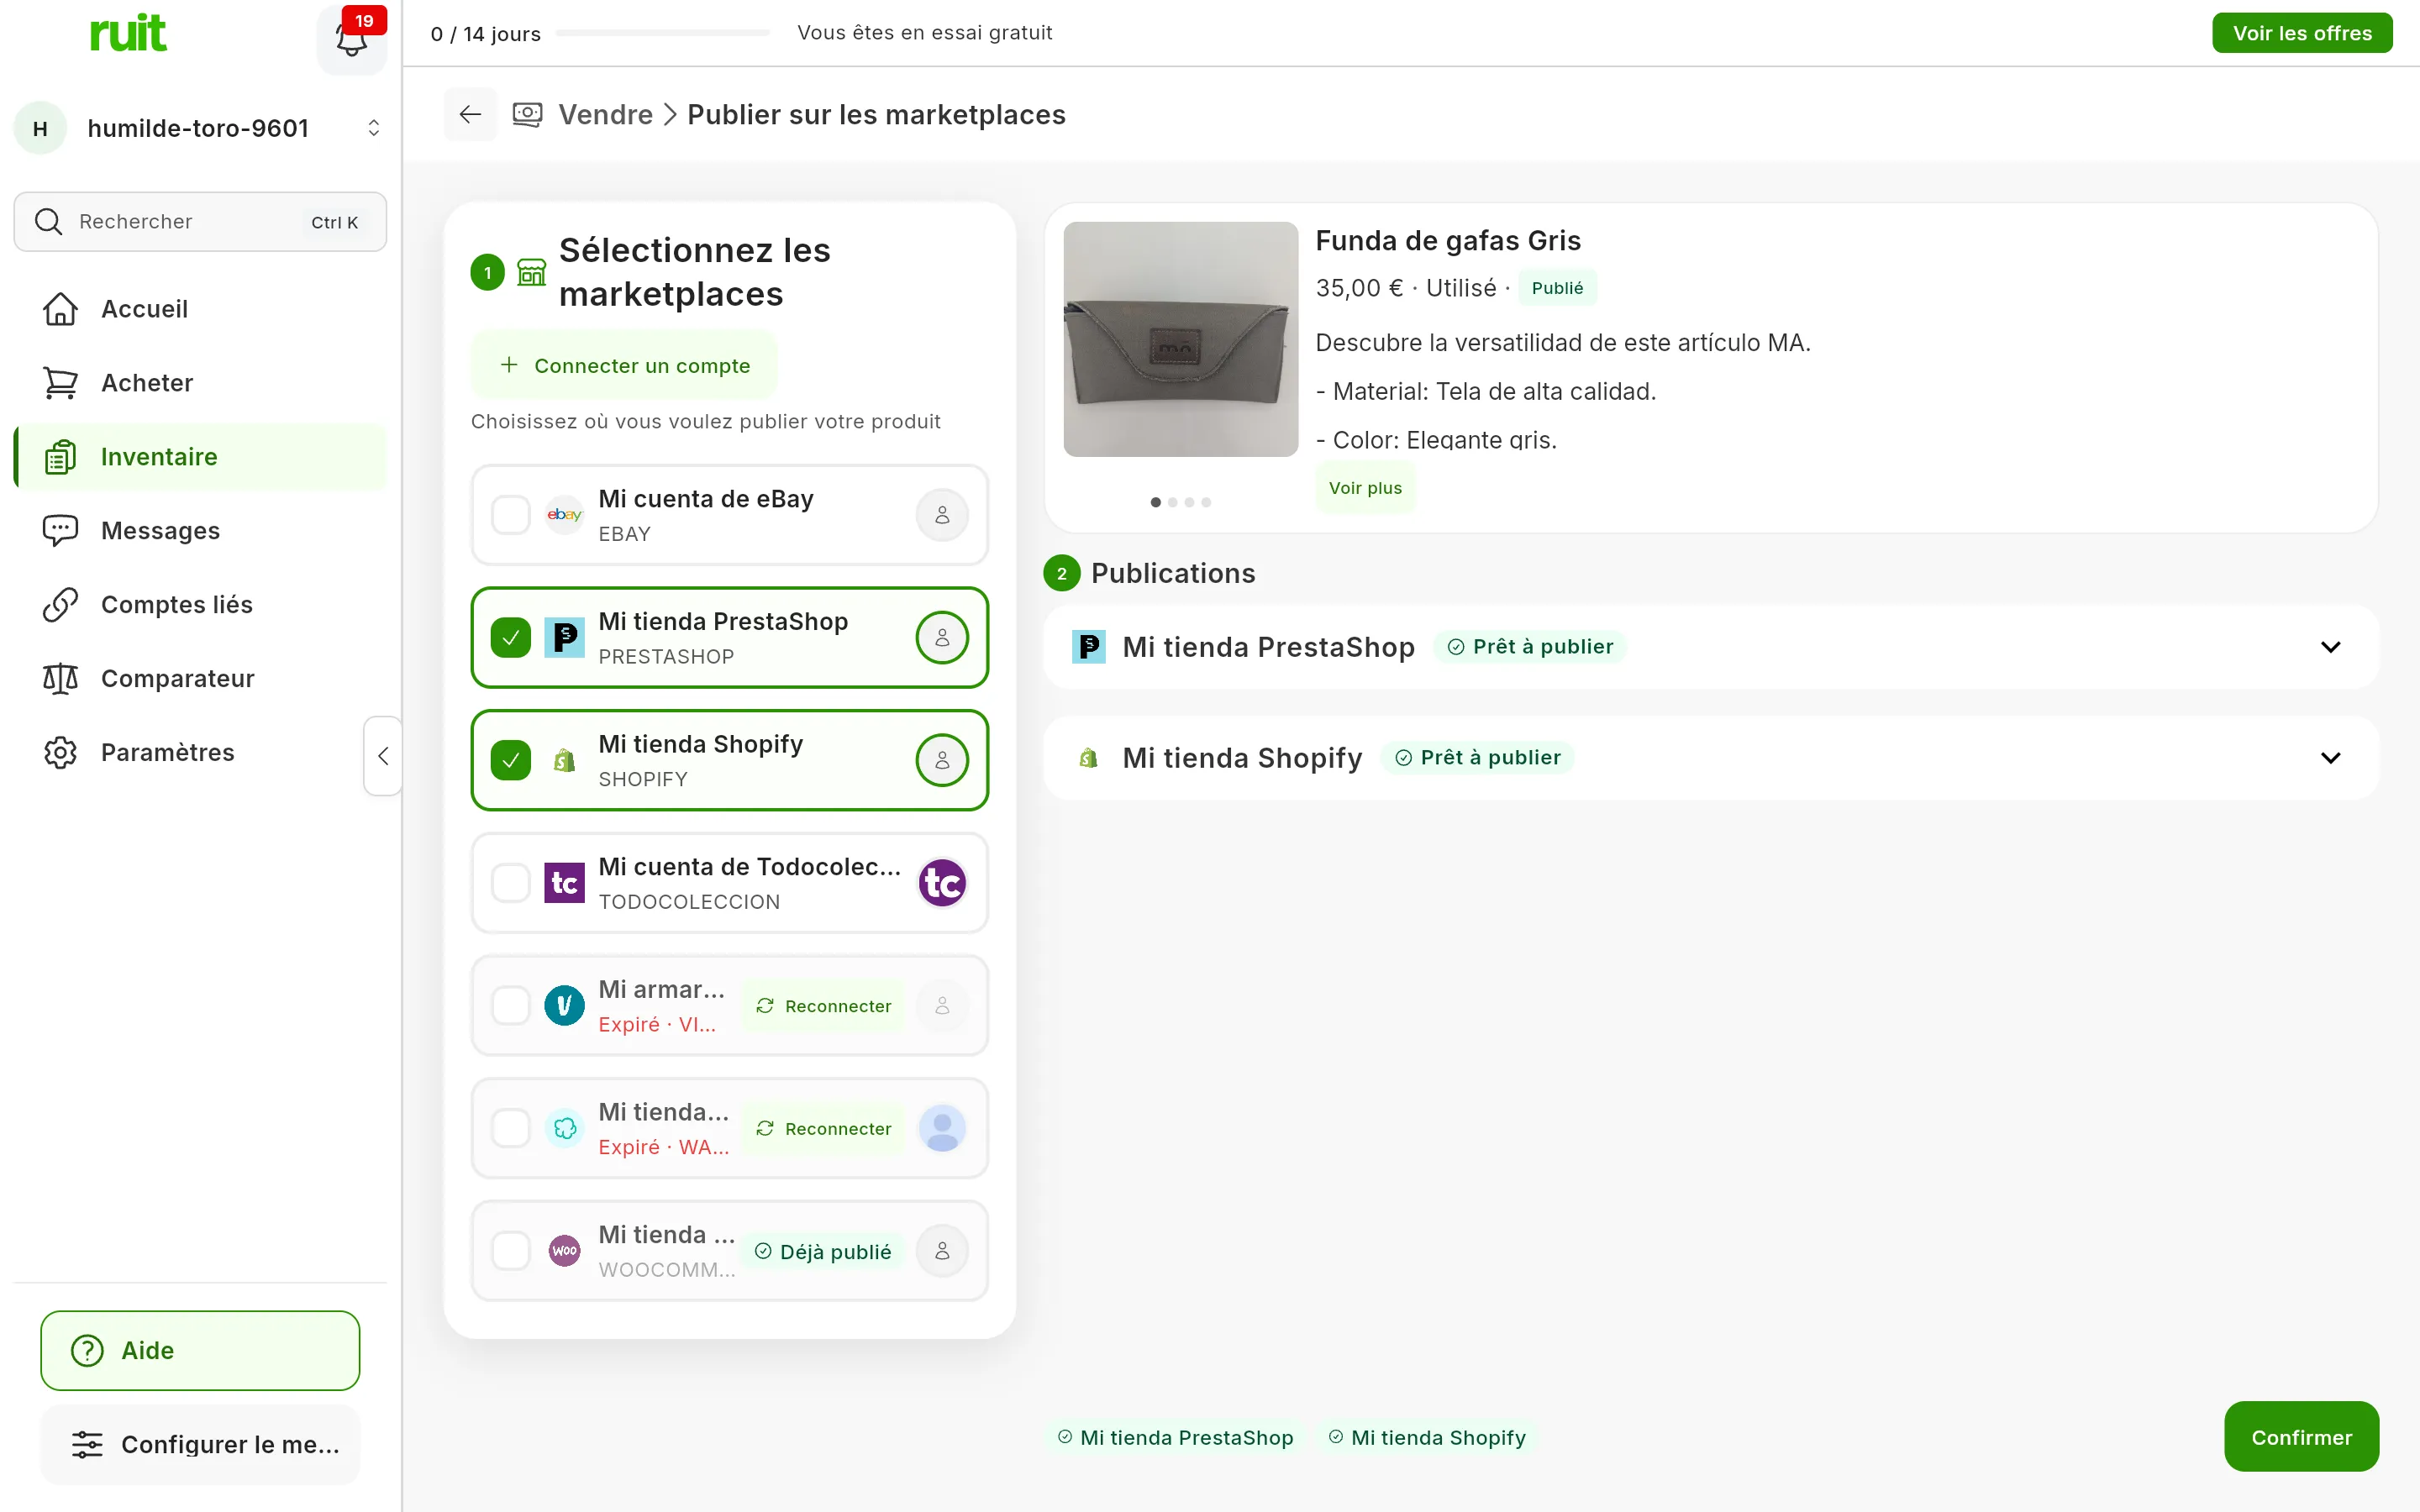Select the second image carousel dot

coord(1173,502)
